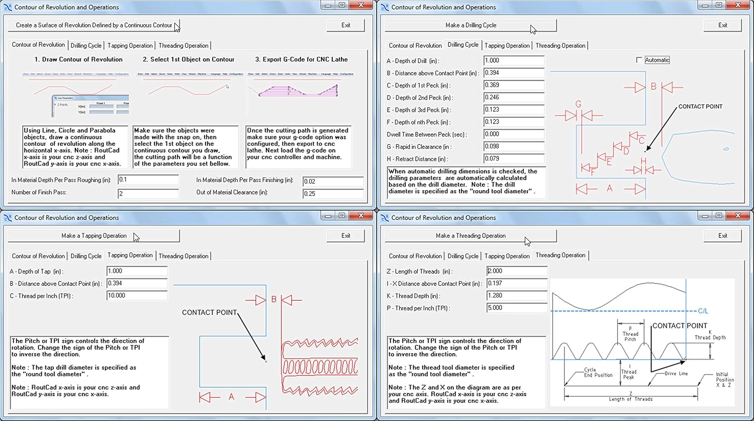Exit the window showing Make a Drilling Cycle
754x421 pixels.
(x=722, y=25)
